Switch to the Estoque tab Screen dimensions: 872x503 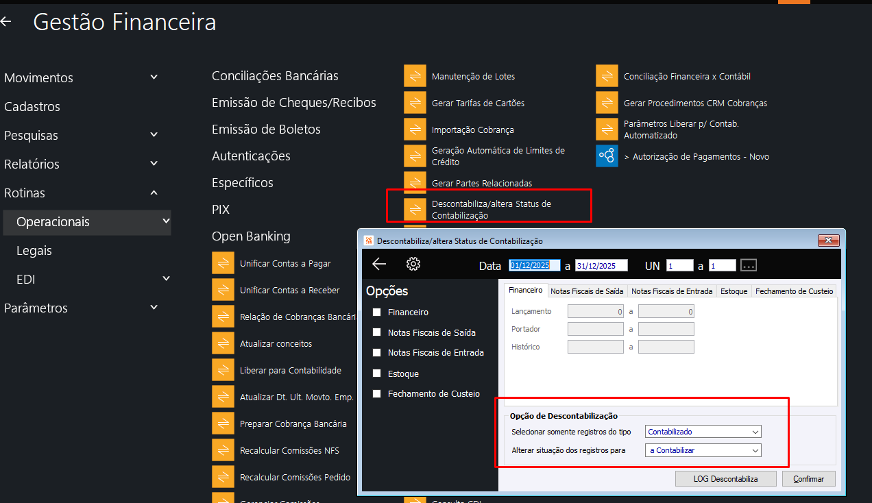[x=734, y=291]
